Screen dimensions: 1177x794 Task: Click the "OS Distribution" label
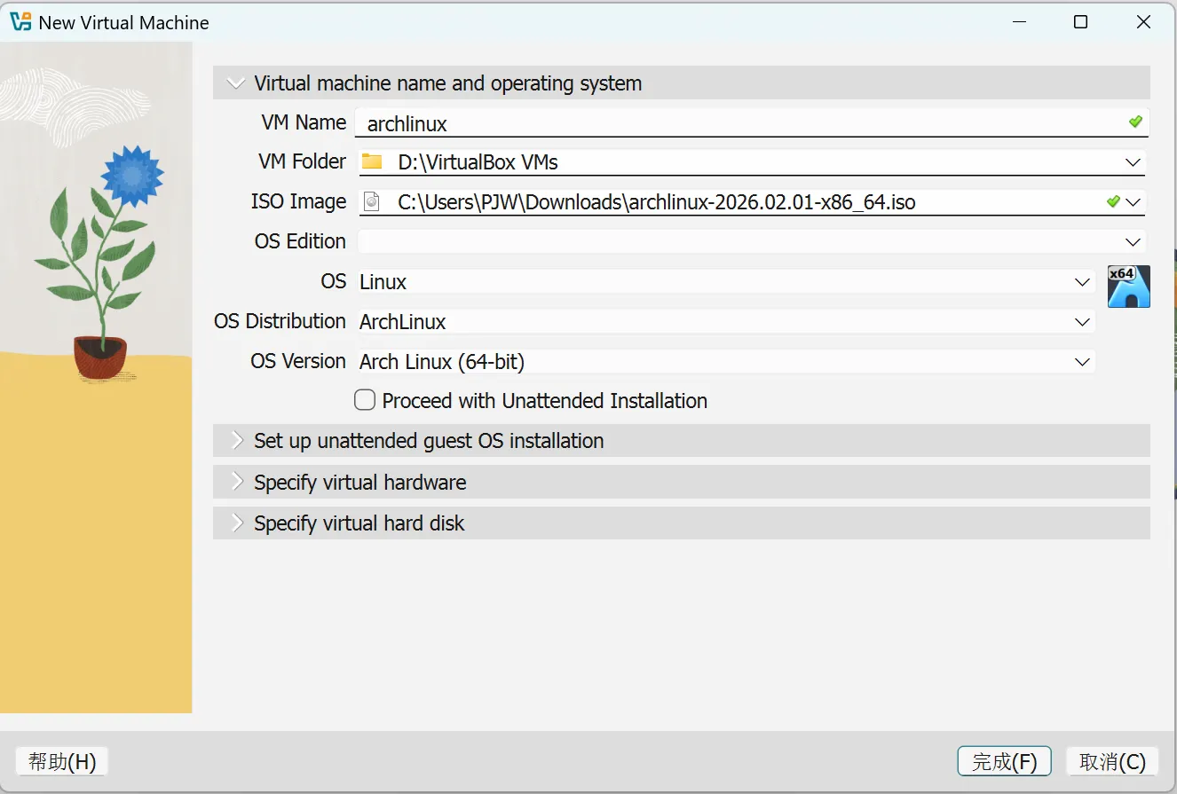coord(280,321)
